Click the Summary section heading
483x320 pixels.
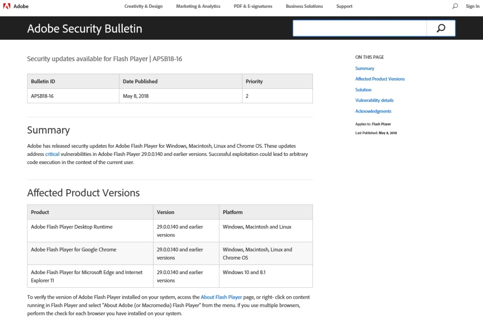point(48,130)
